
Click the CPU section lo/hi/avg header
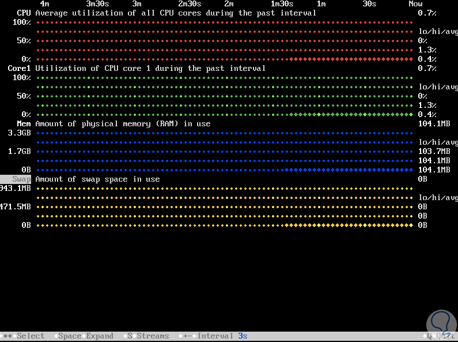point(438,32)
